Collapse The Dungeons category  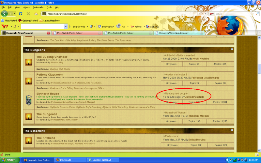tap(232, 49)
